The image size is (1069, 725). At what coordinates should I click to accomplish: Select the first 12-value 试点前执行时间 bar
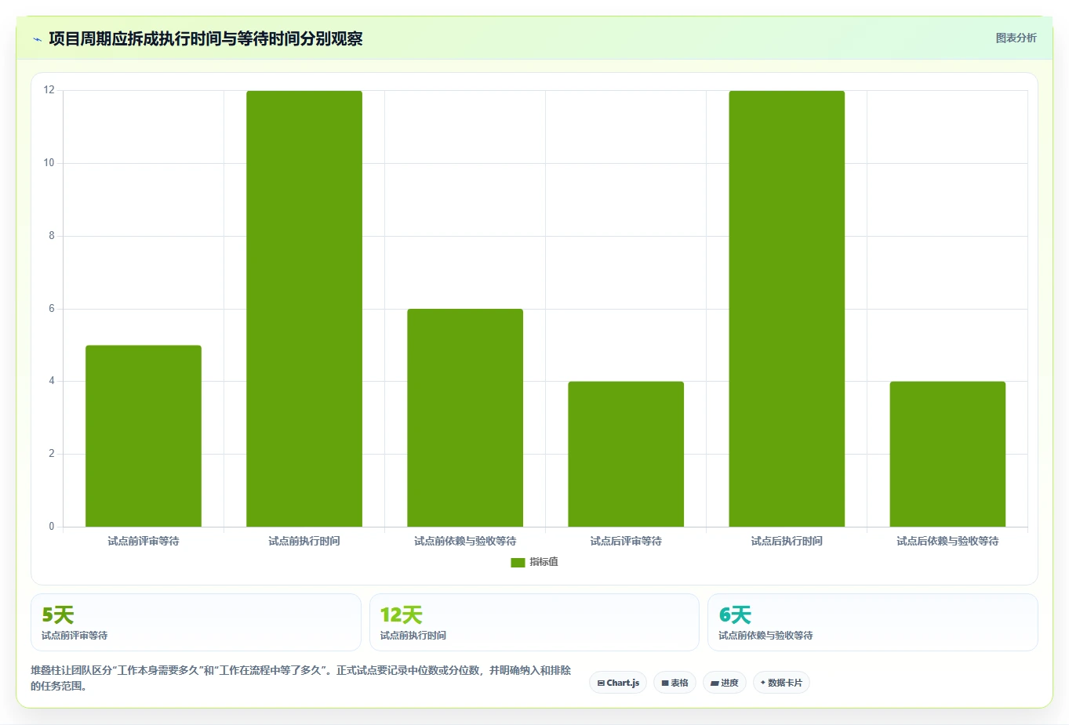pyautogui.click(x=304, y=309)
